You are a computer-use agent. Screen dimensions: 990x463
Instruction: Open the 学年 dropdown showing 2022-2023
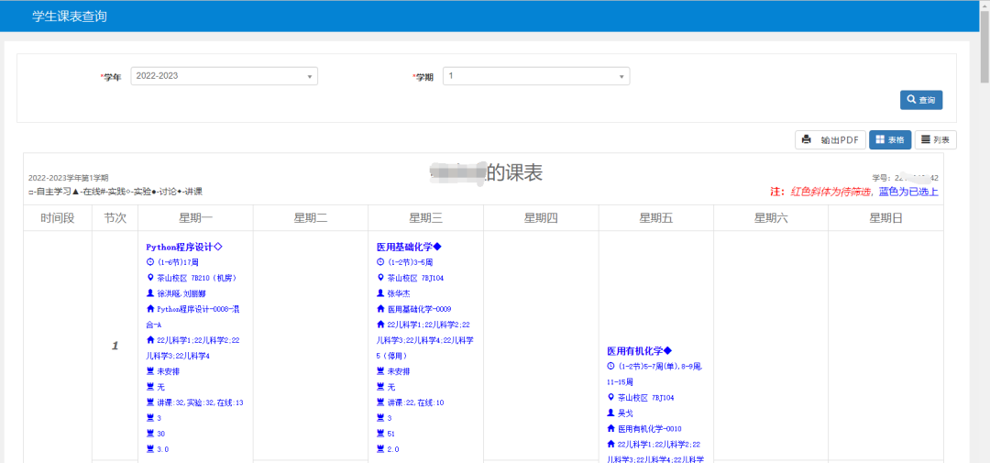pyautogui.click(x=224, y=76)
